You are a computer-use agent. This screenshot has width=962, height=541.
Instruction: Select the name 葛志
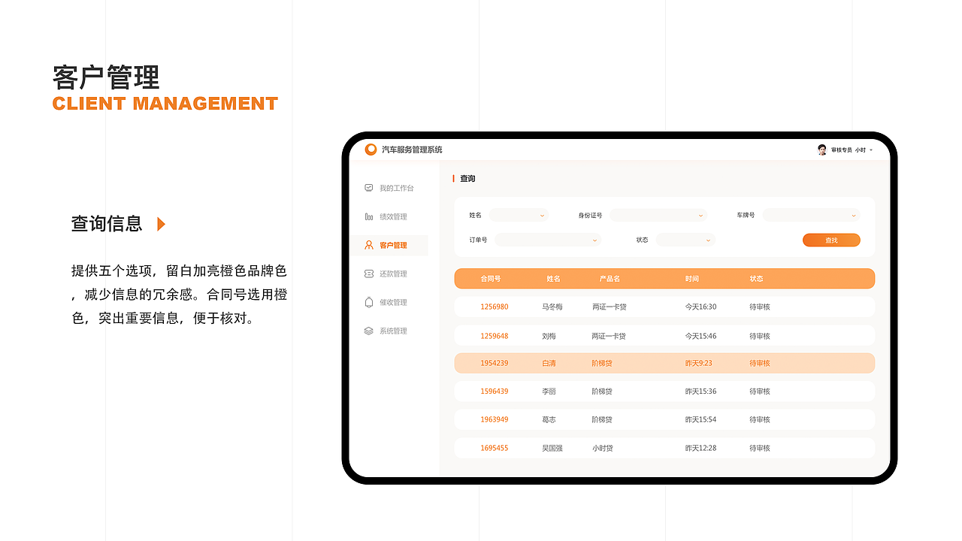[549, 419]
